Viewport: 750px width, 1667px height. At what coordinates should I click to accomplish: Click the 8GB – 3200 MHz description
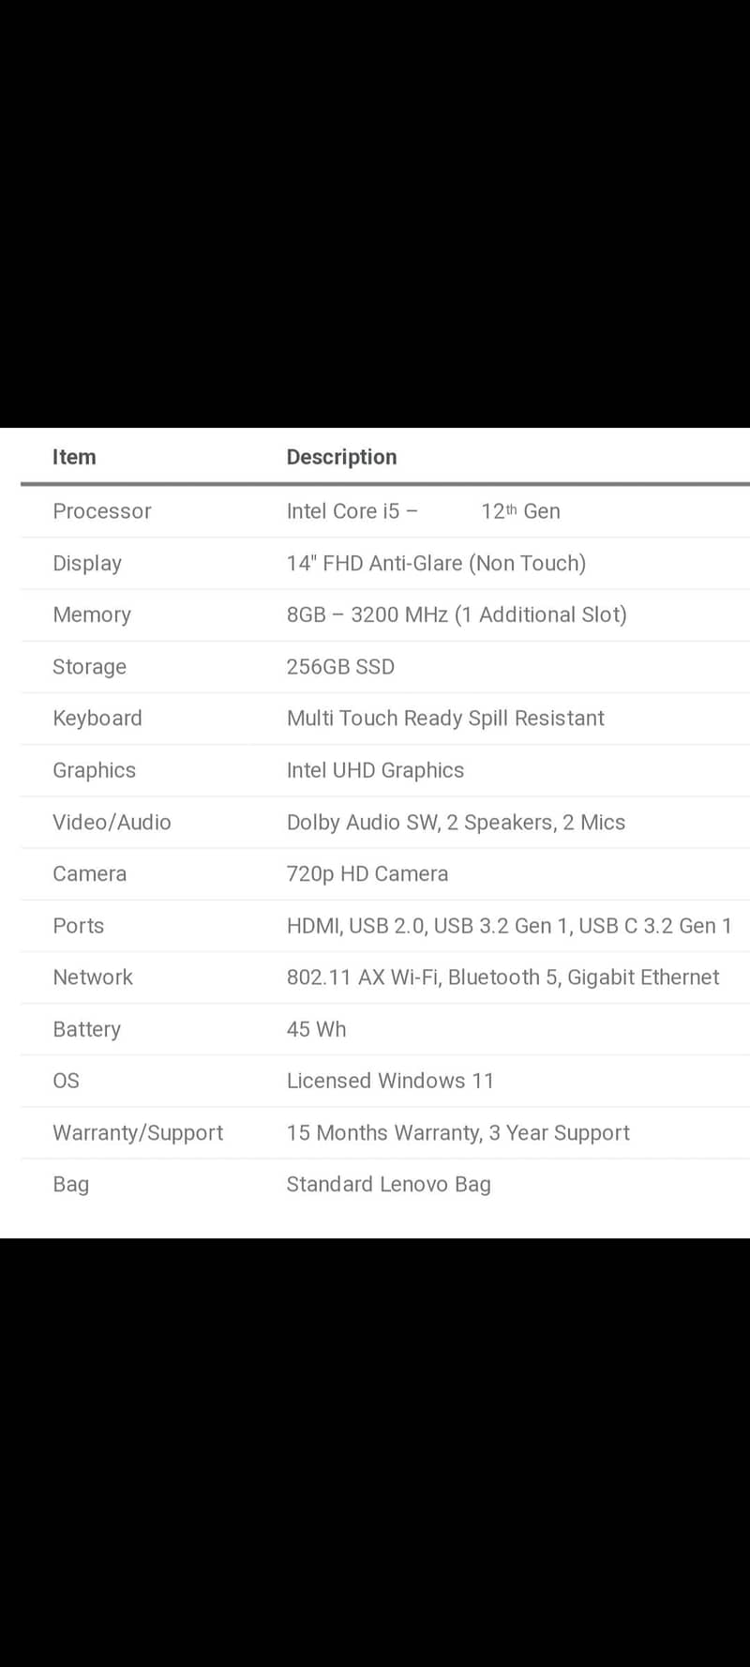(x=457, y=614)
